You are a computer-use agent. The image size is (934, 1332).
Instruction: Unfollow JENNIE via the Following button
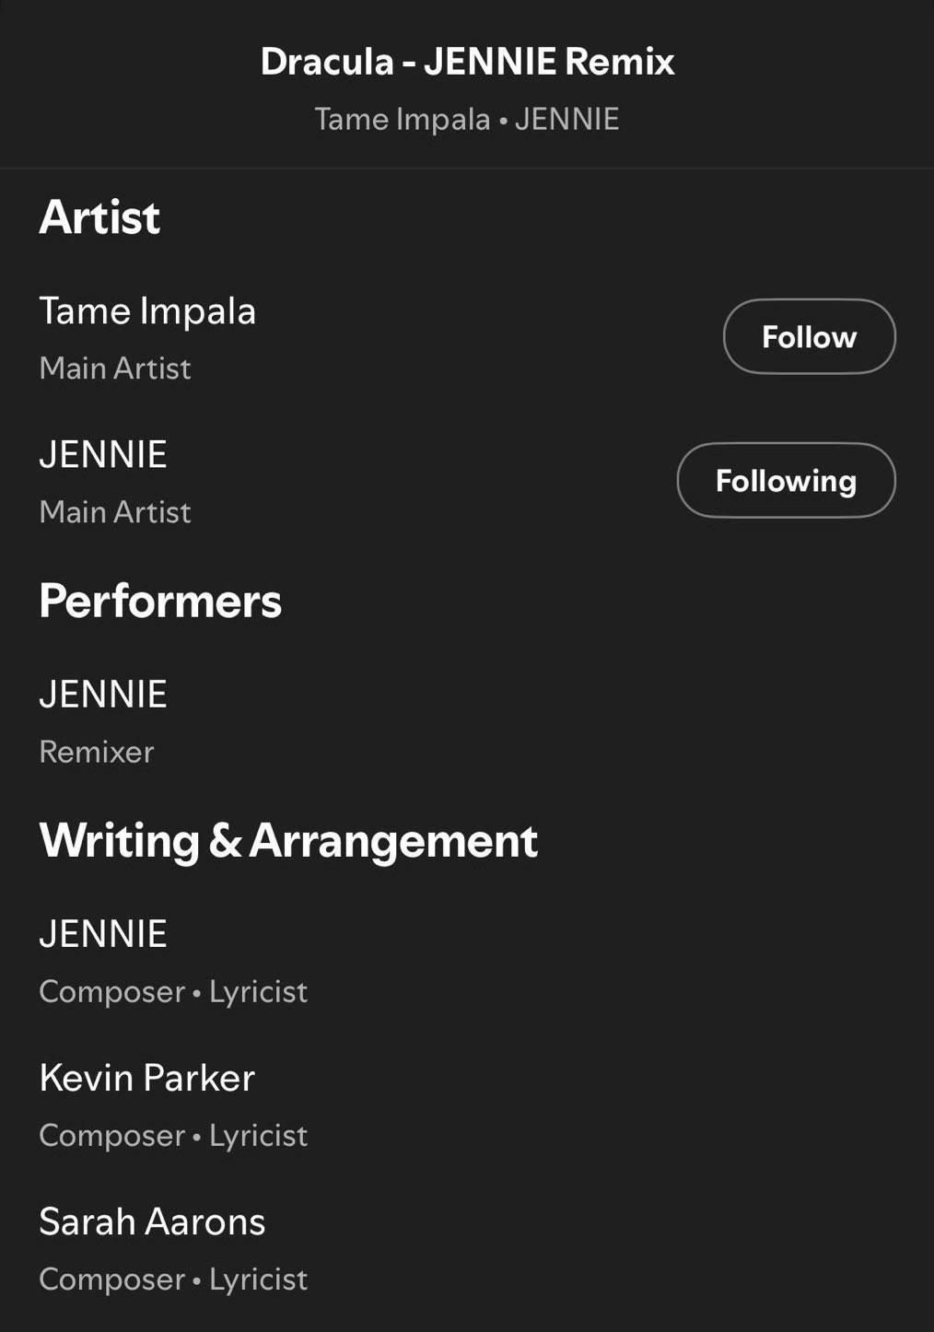(786, 481)
